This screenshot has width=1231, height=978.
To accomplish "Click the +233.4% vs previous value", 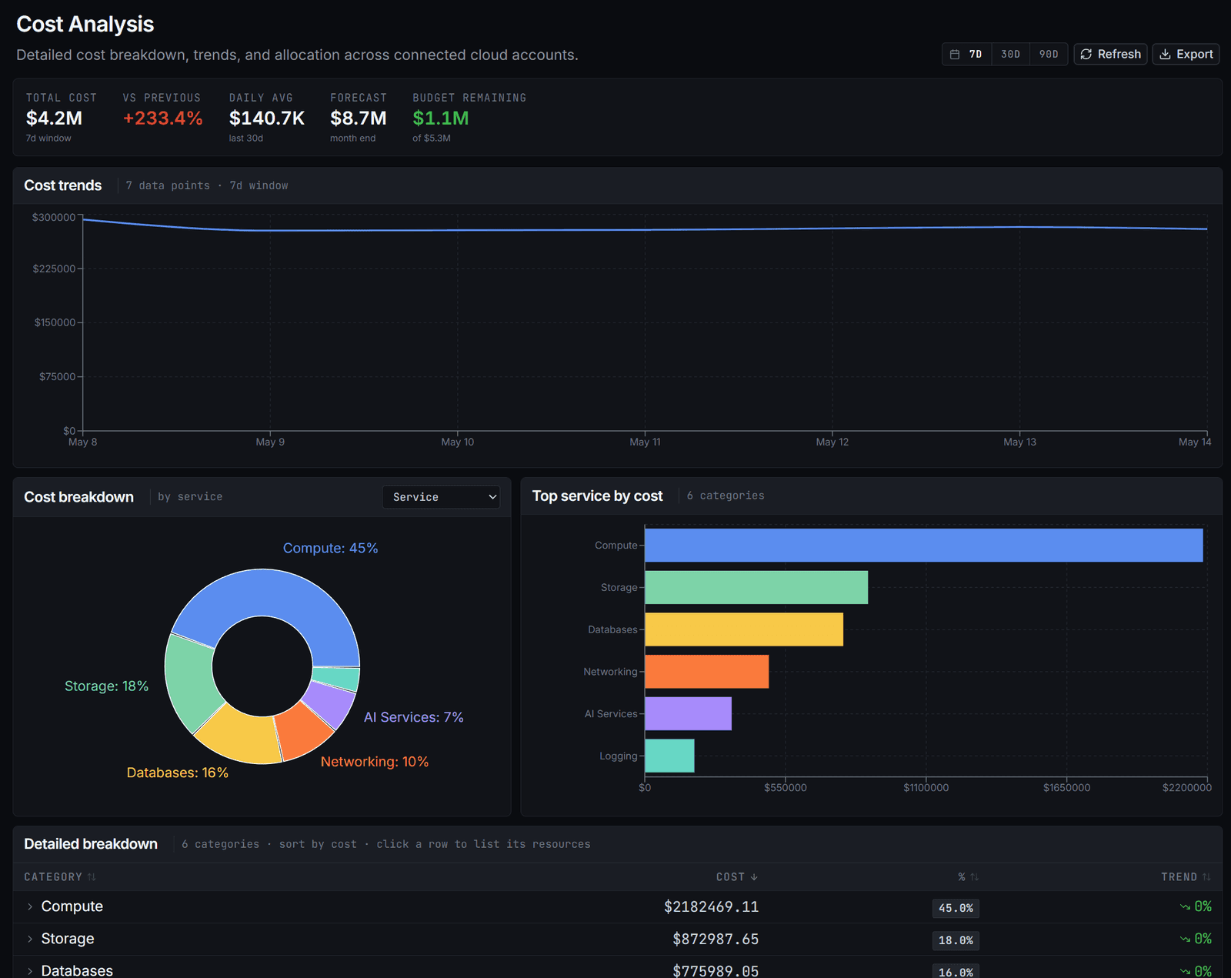I will point(162,118).
